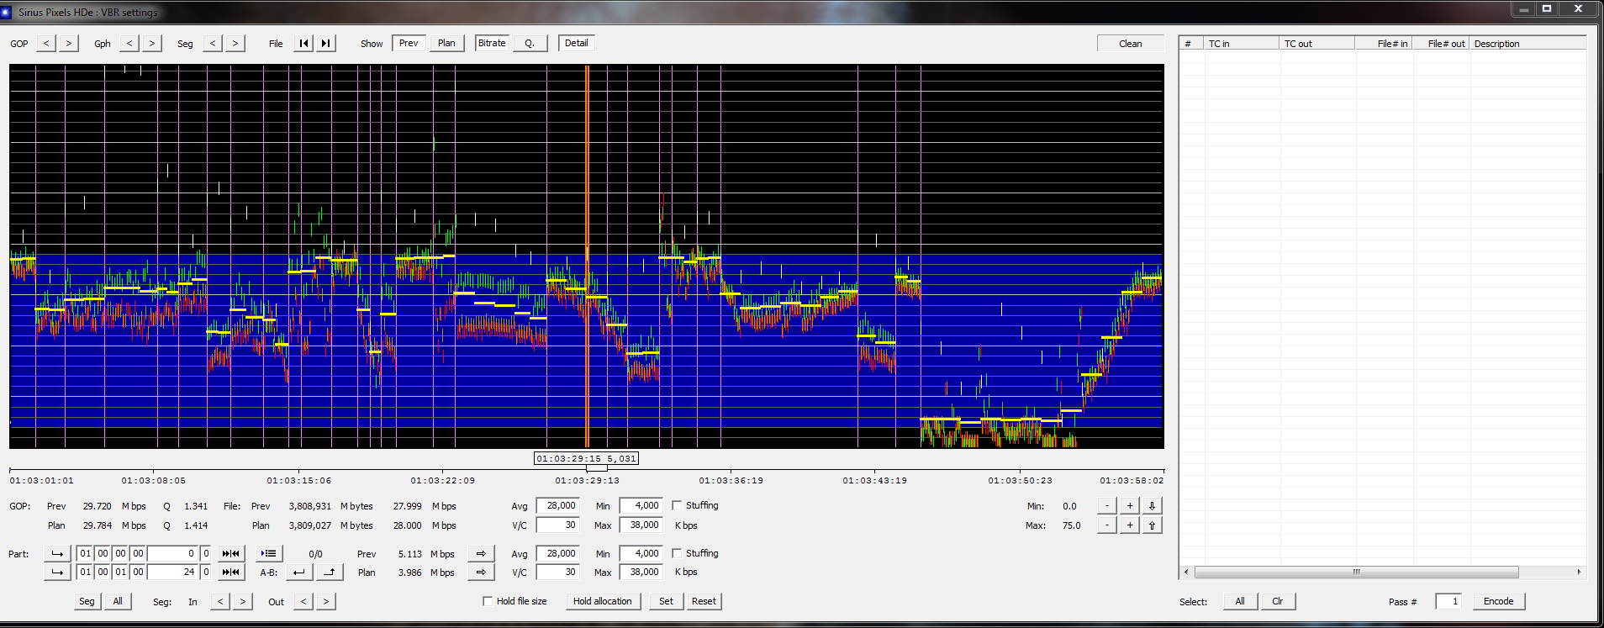This screenshot has height=628, width=1604.
Task: Move Seg In point backward
Action: click(x=220, y=602)
